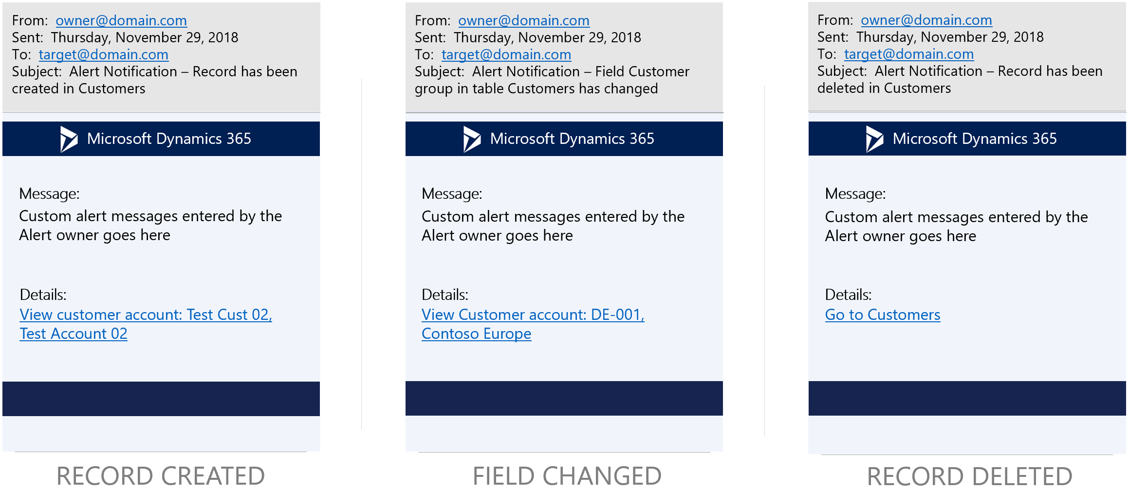The height and width of the screenshot is (490, 1129).
Task: Click target@domain.com recipient in Record Deleted email
Action: 908,53
